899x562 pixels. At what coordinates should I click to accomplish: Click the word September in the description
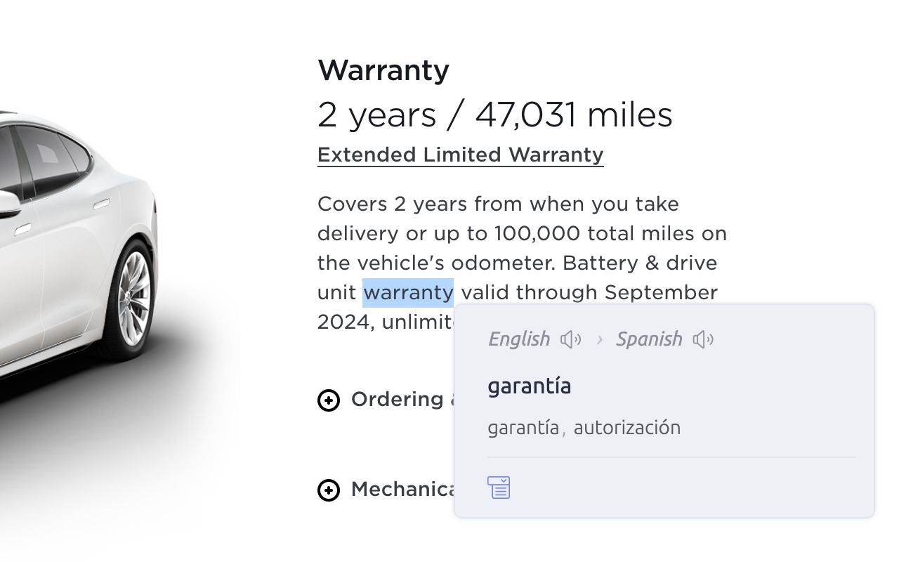pos(660,292)
